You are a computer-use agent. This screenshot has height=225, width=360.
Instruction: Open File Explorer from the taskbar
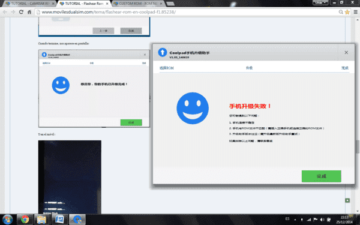click(42, 220)
